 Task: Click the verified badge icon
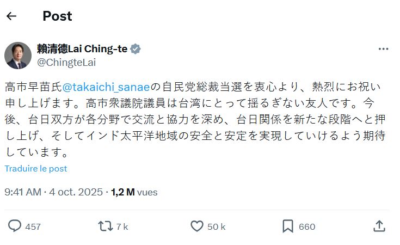(136, 49)
